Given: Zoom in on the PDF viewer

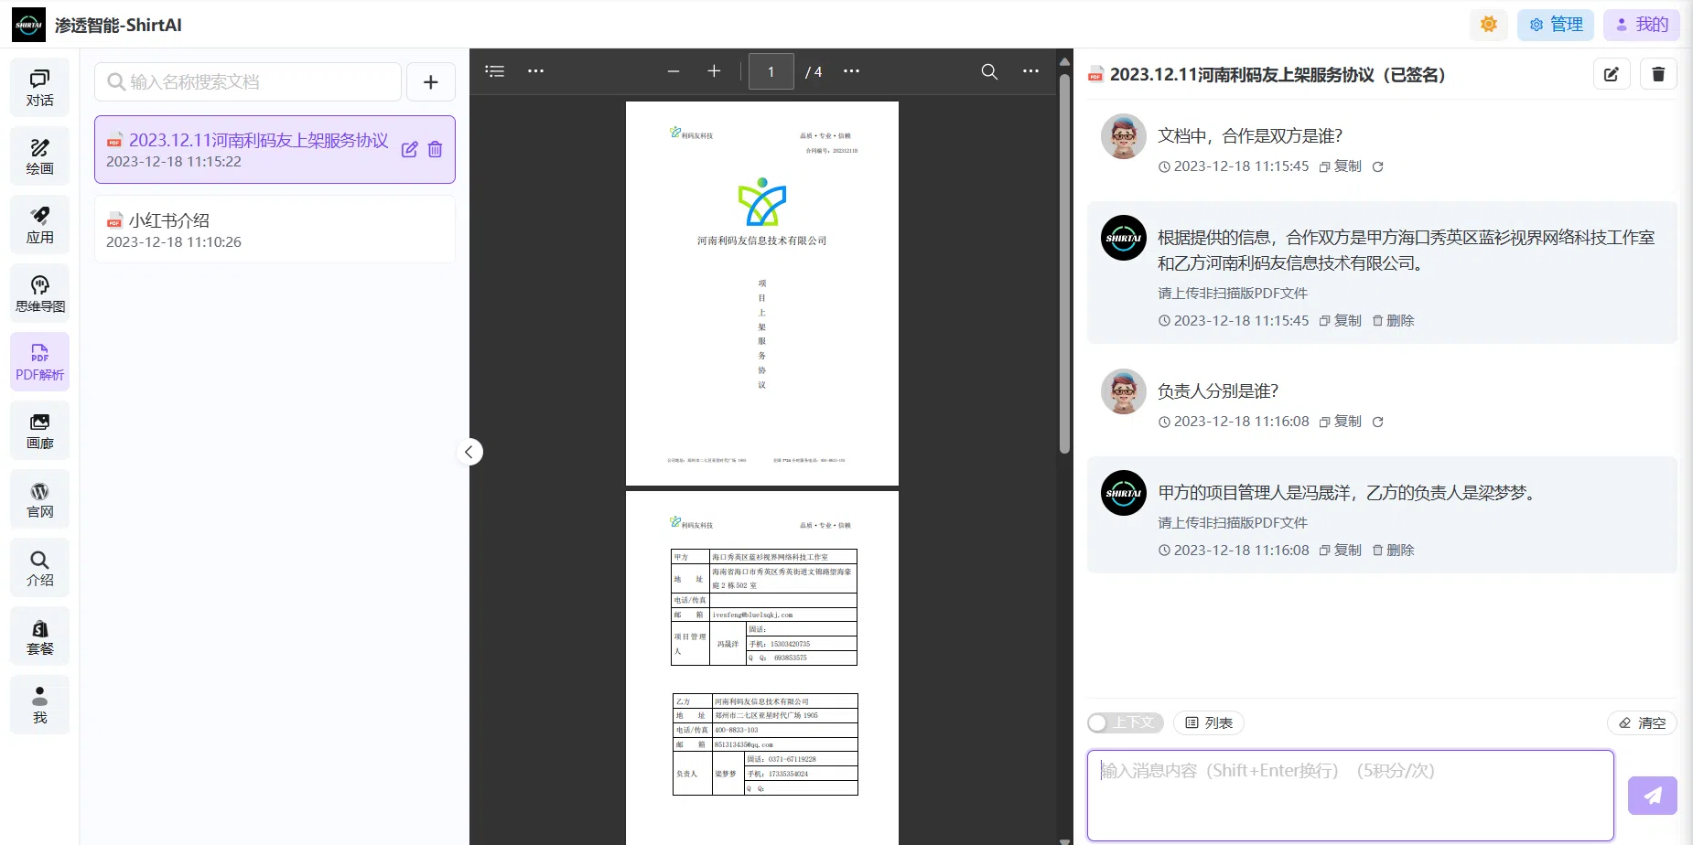Looking at the screenshot, I should [715, 71].
